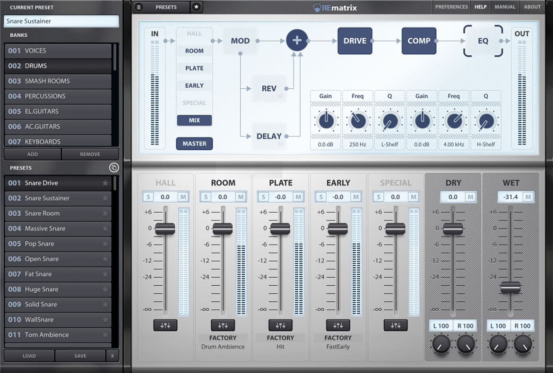Open the PLATE preset Hit selector
Image resolution: width=553 pixels, height=373 pixels.
pos(280,347)
